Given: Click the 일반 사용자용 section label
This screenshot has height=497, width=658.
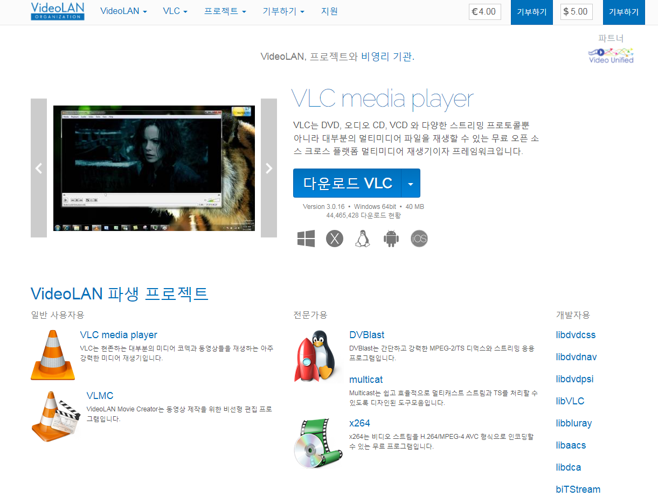Looking at the screenshot, I should 58,315.
